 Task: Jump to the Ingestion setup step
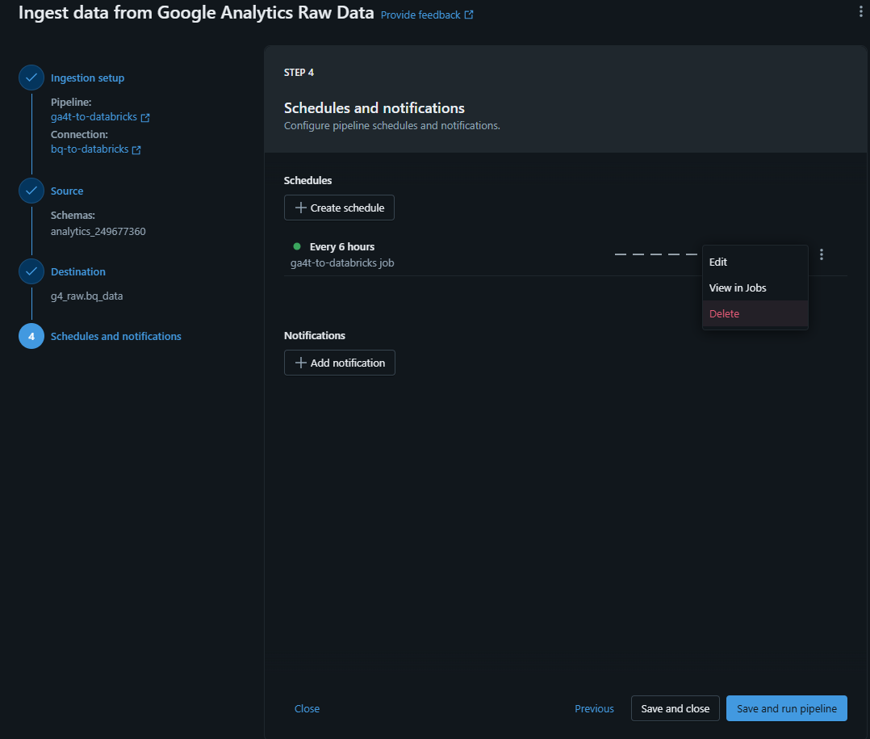pos(88,78)
